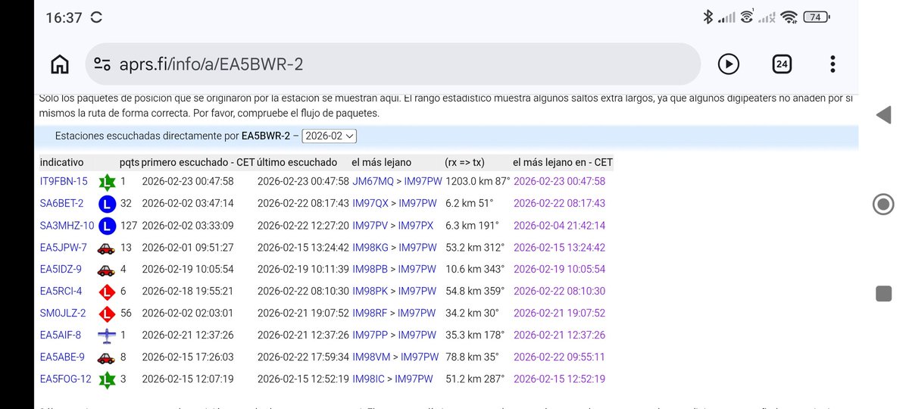Open locator link IM98PB

(x=370, y=270)
